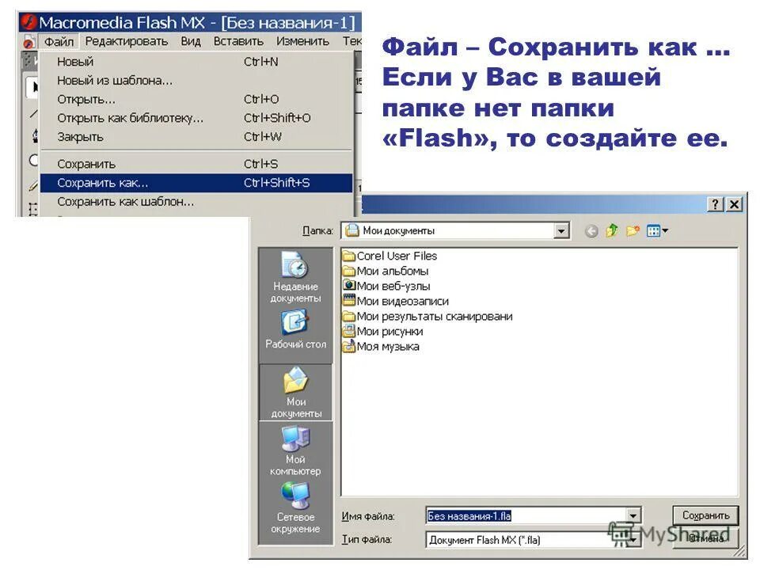This screenshot has width=760, height=570.
Task: Open Мои документы in places bar
Action: 295,392
